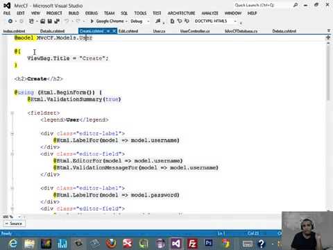Open File Explorer from the taskbar
This screenshot has height=250, width=333.
(x=29, y=244)
